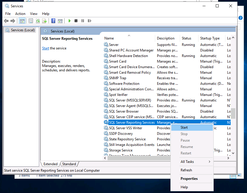
Task: Click vertical scrollbar down arrow
Action: 233,153
